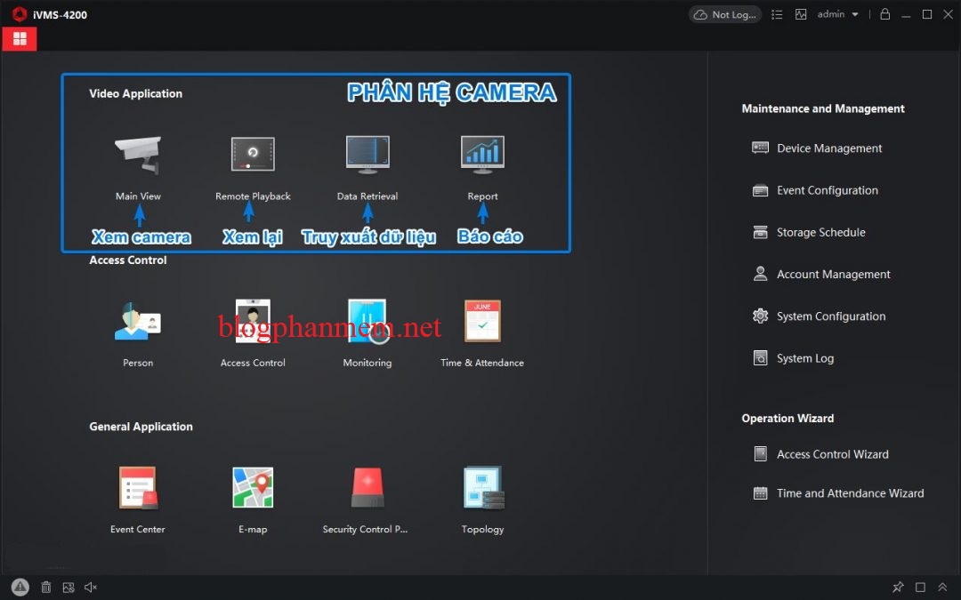Click the iVMS-4200 logo in title bar
This screenshot has width=961, height=600.
pos(20,14)
